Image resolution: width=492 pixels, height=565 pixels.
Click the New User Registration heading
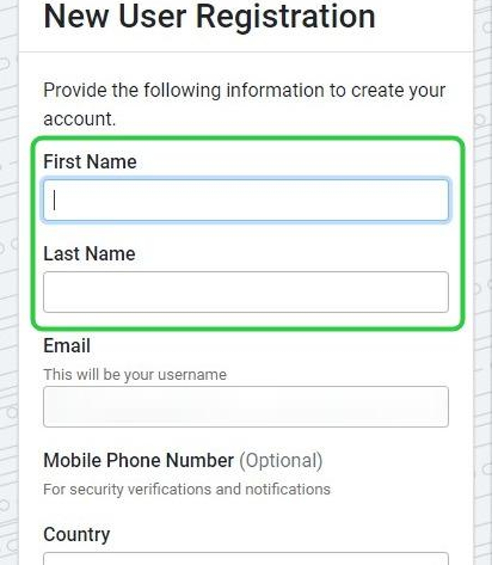[x=209, y=16]
